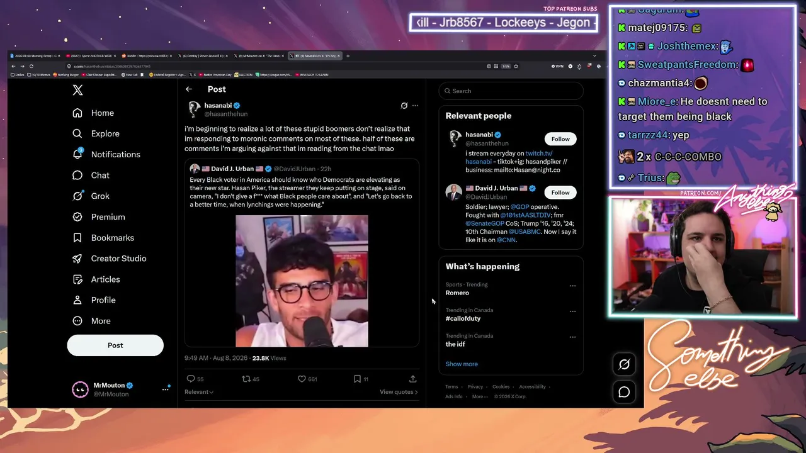Follow David J. Urban in Relevant people
The image size is (806, 453).
(x=560, y=193)
